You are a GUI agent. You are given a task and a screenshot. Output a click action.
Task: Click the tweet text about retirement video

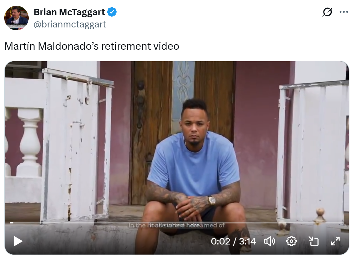click(92, 46)
